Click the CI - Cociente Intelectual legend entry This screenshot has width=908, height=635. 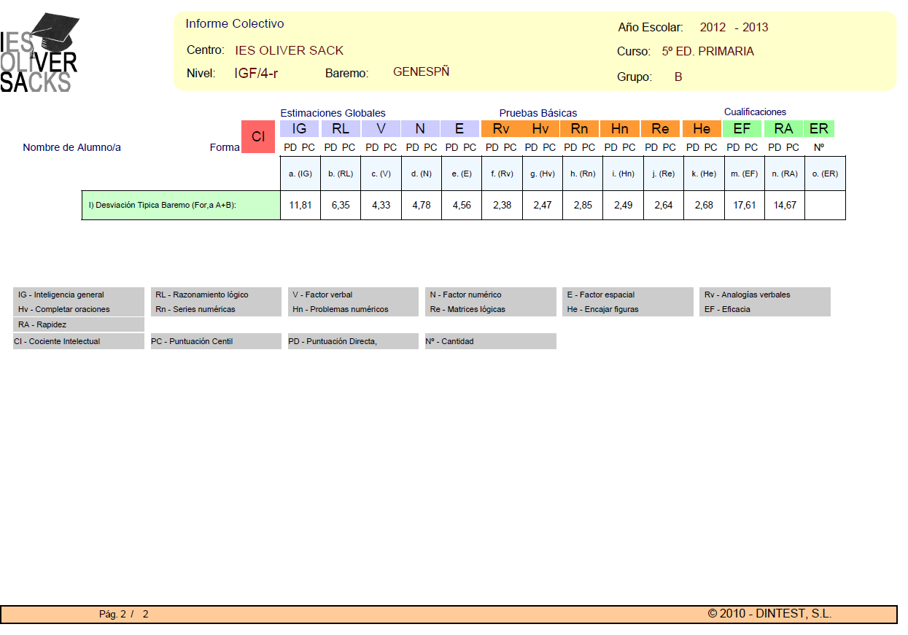coord(57,341)
